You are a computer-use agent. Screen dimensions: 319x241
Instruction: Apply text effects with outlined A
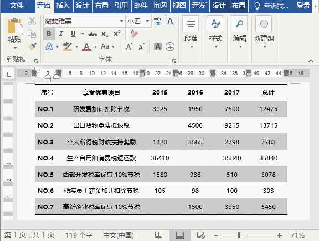(49, 46)
